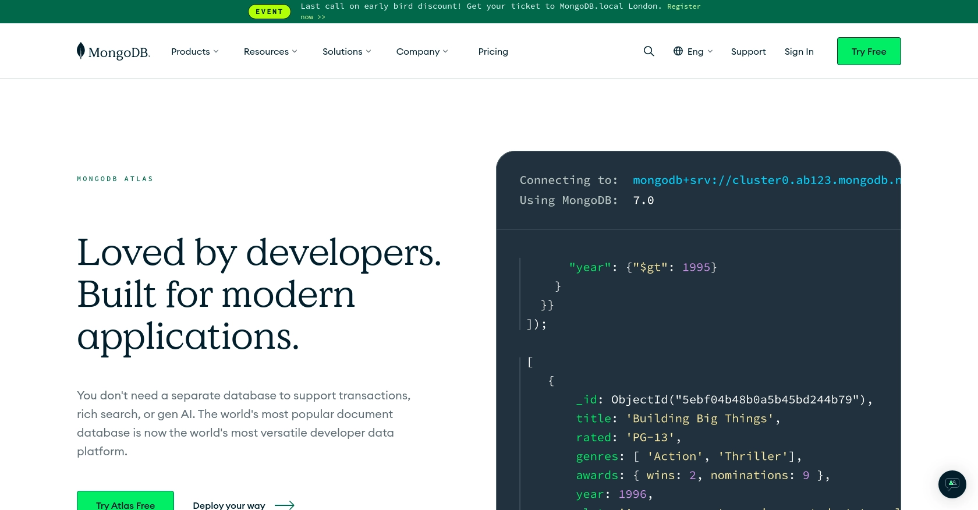Viewport: 978px width, 510px height.
Task: Click the year: 1996 line
Action: 614,494
